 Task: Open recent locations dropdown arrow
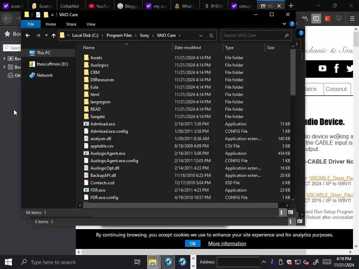(x=47, y=35)
